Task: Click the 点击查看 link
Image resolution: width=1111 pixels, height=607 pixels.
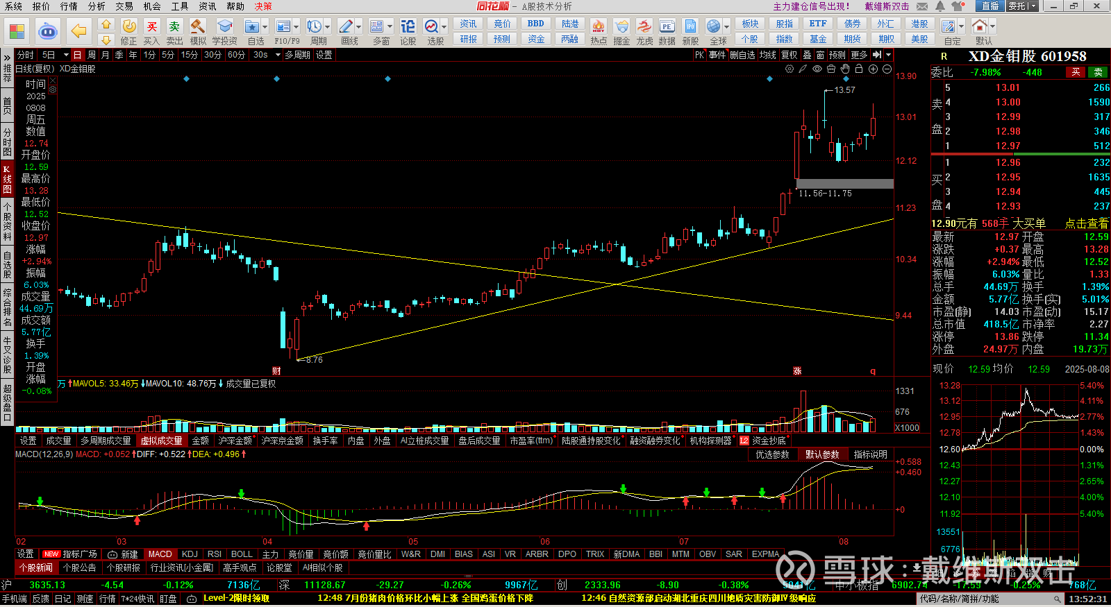Action: pos(1087,223)
